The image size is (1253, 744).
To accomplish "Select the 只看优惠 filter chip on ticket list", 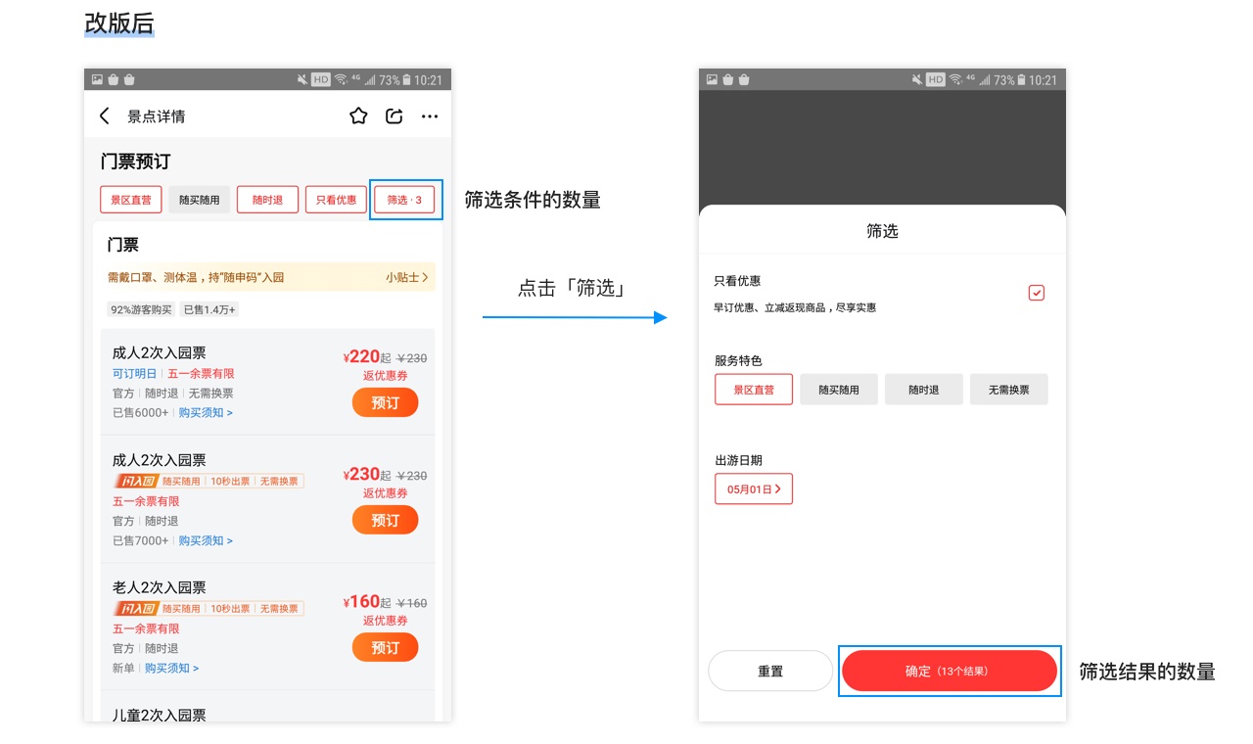I will click(336, 199).
